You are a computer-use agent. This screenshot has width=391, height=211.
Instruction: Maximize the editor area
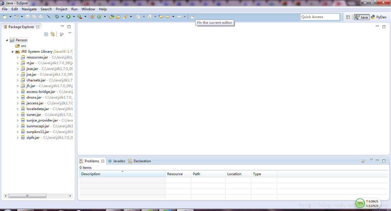(x=384, y=26)
